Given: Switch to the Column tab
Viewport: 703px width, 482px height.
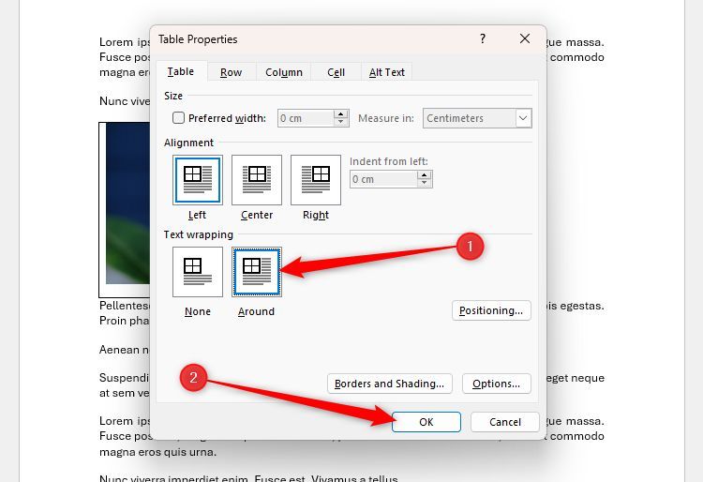Looking at the screenshot, I should click(x=283, y=72).
